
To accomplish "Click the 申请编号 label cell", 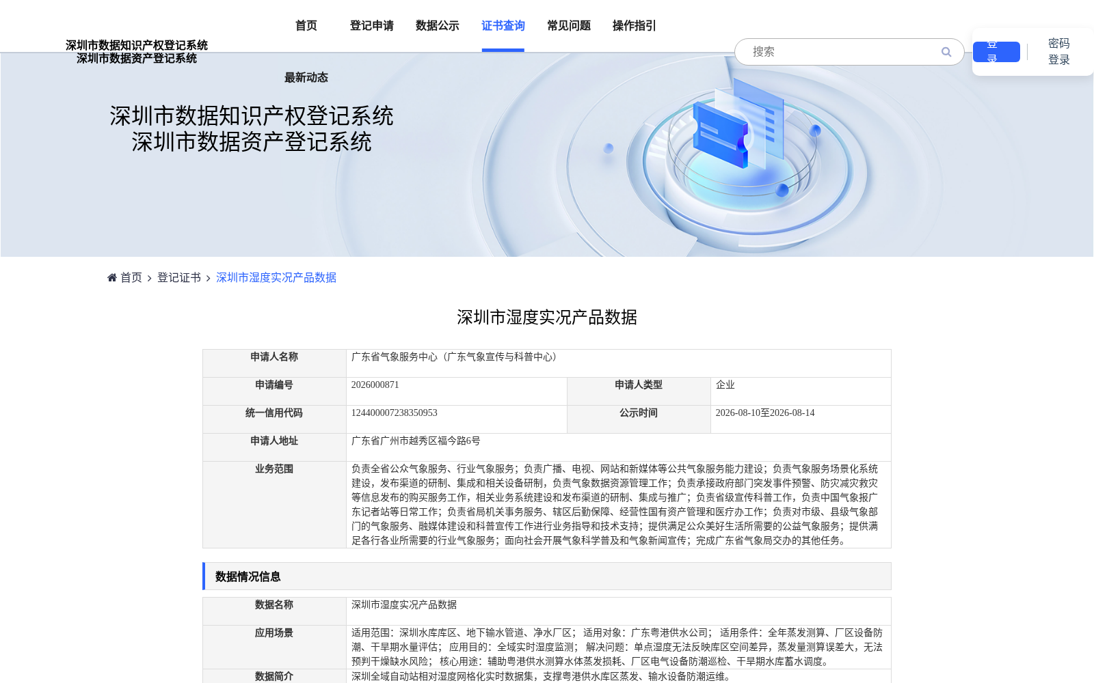I will pos(274,391).
